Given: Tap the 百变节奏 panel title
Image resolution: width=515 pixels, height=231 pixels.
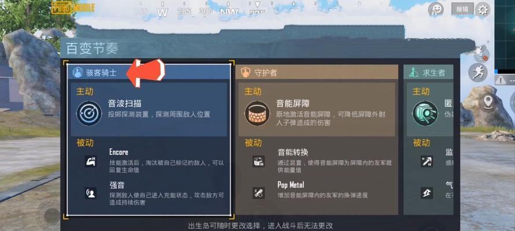Looking at the screenshot, I should tap(92, 49).
